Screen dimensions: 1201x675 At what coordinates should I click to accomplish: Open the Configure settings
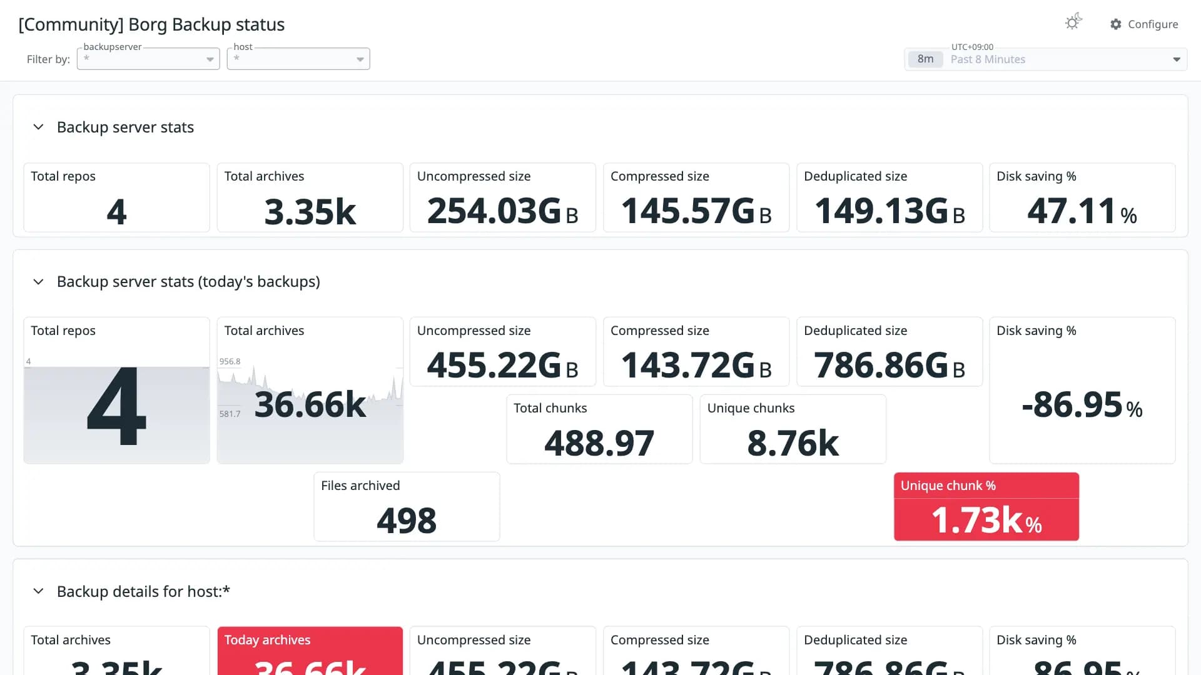pos(1144,24)
